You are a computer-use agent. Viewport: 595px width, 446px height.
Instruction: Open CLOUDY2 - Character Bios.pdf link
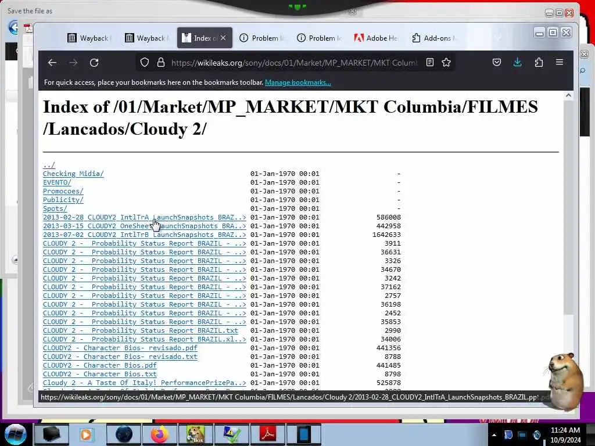point(100,366)
